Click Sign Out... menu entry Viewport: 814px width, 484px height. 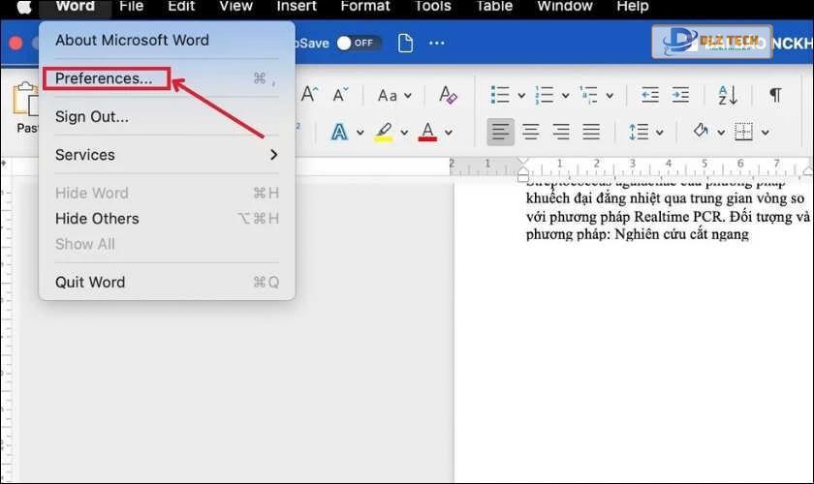(167, 117)
